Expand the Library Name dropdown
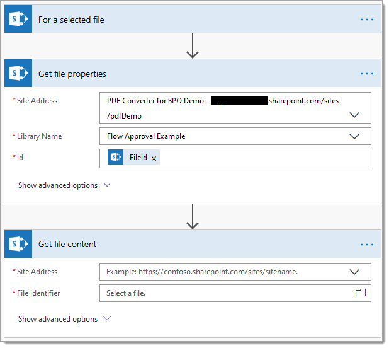The height and width of the screenshot is (348, 389). pos(354,136)
